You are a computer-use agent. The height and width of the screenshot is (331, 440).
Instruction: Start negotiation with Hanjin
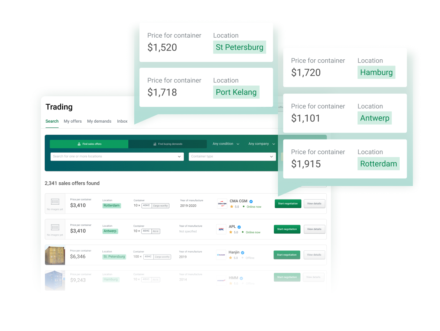(287, 255)
